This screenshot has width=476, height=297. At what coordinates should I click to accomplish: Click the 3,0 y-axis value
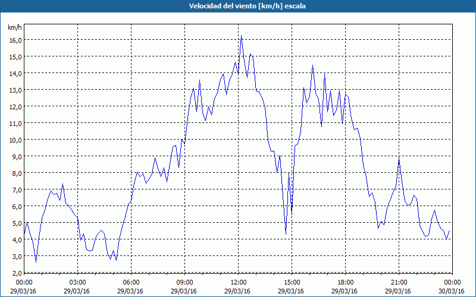tap(17, 257)
